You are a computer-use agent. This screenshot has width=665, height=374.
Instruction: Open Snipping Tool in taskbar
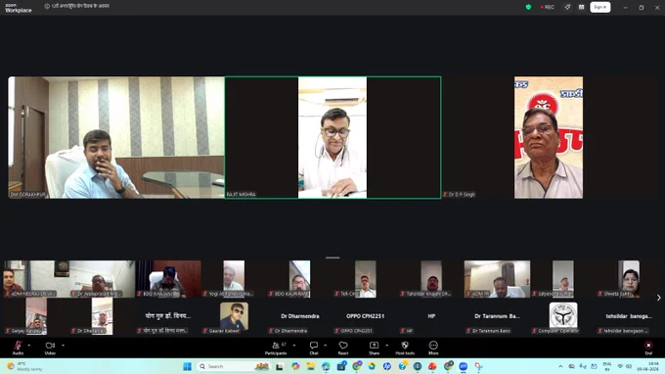[x=479, y=366]
